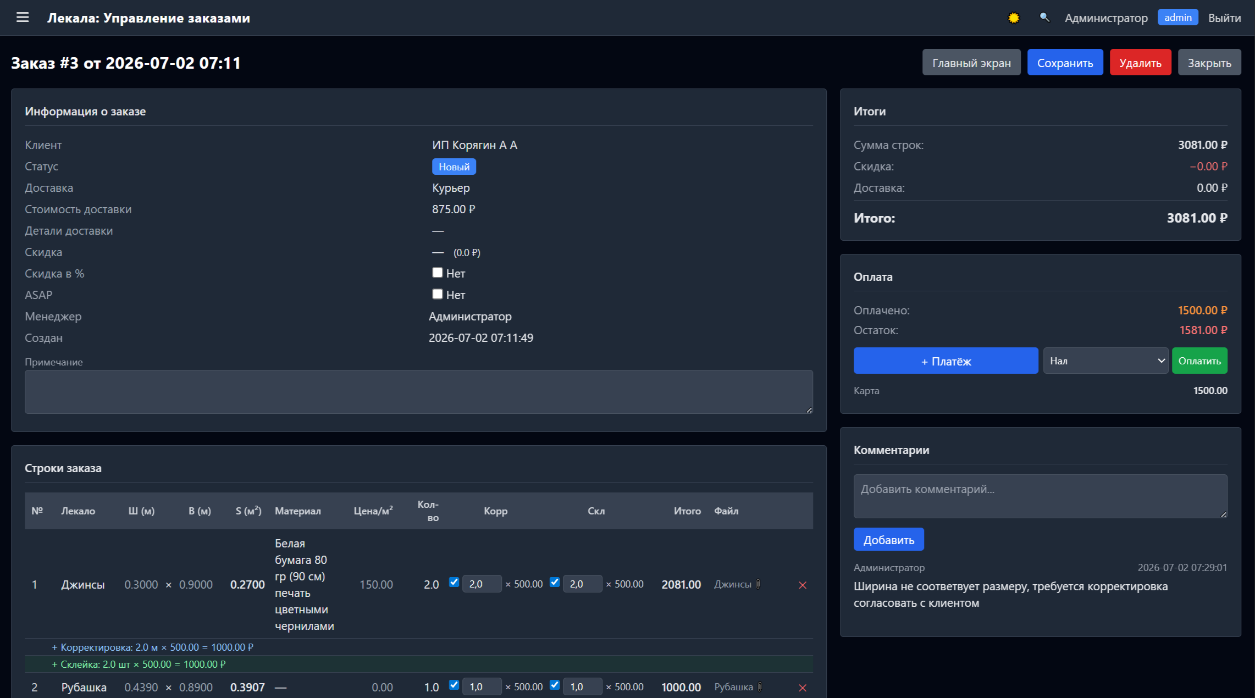
Task: Delete the Рубашка order row
Action: pos(803,688)
